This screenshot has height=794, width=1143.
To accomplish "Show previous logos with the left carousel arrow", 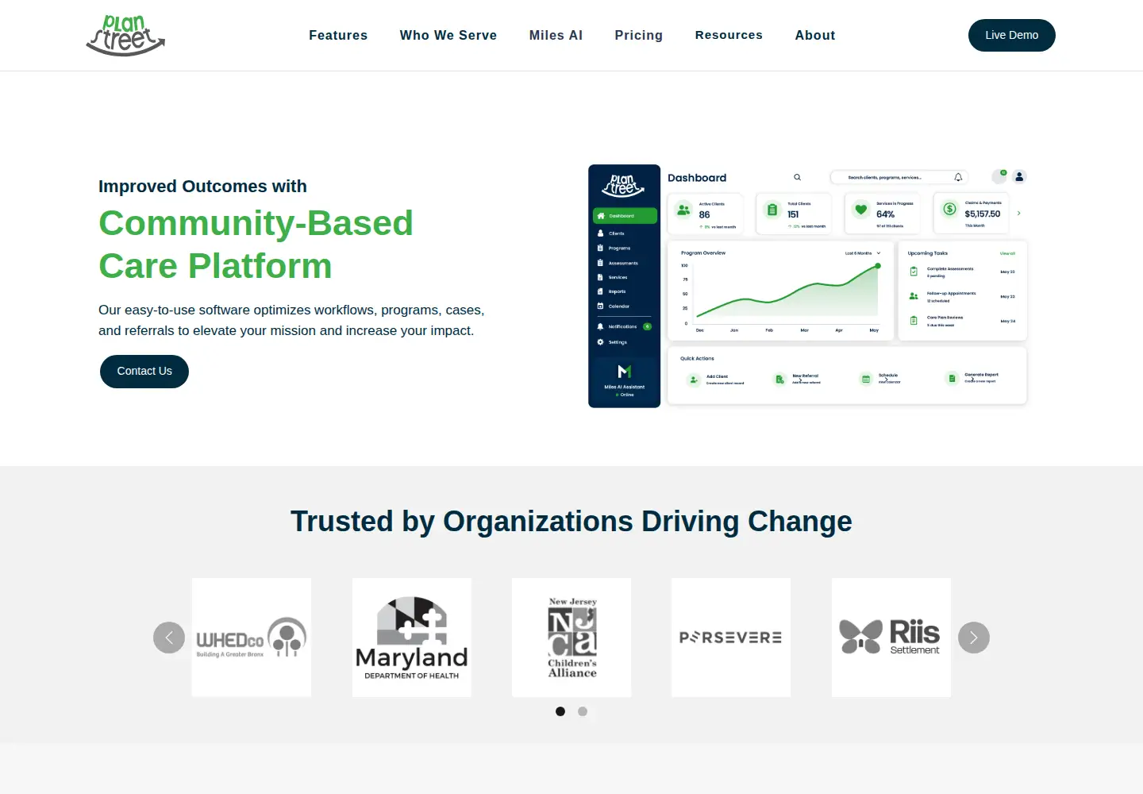I will (x=169, y=638).
